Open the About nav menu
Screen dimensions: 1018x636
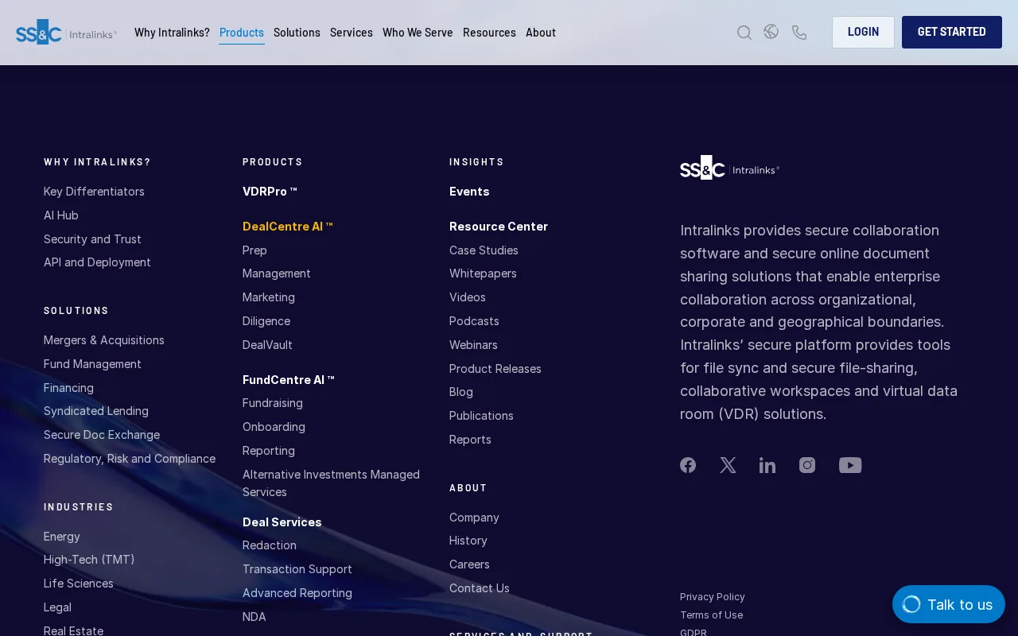541,33
